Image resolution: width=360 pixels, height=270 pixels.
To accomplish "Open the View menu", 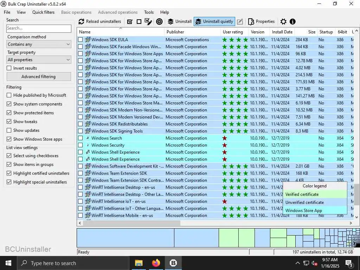I will [21, 12].
